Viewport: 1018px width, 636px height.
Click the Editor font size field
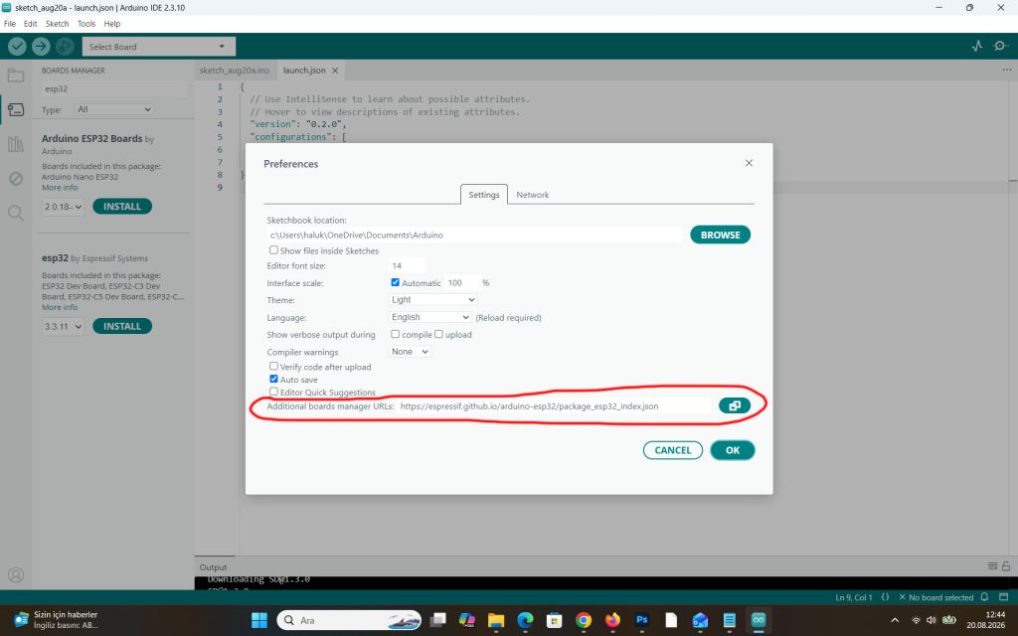[407, 265]
